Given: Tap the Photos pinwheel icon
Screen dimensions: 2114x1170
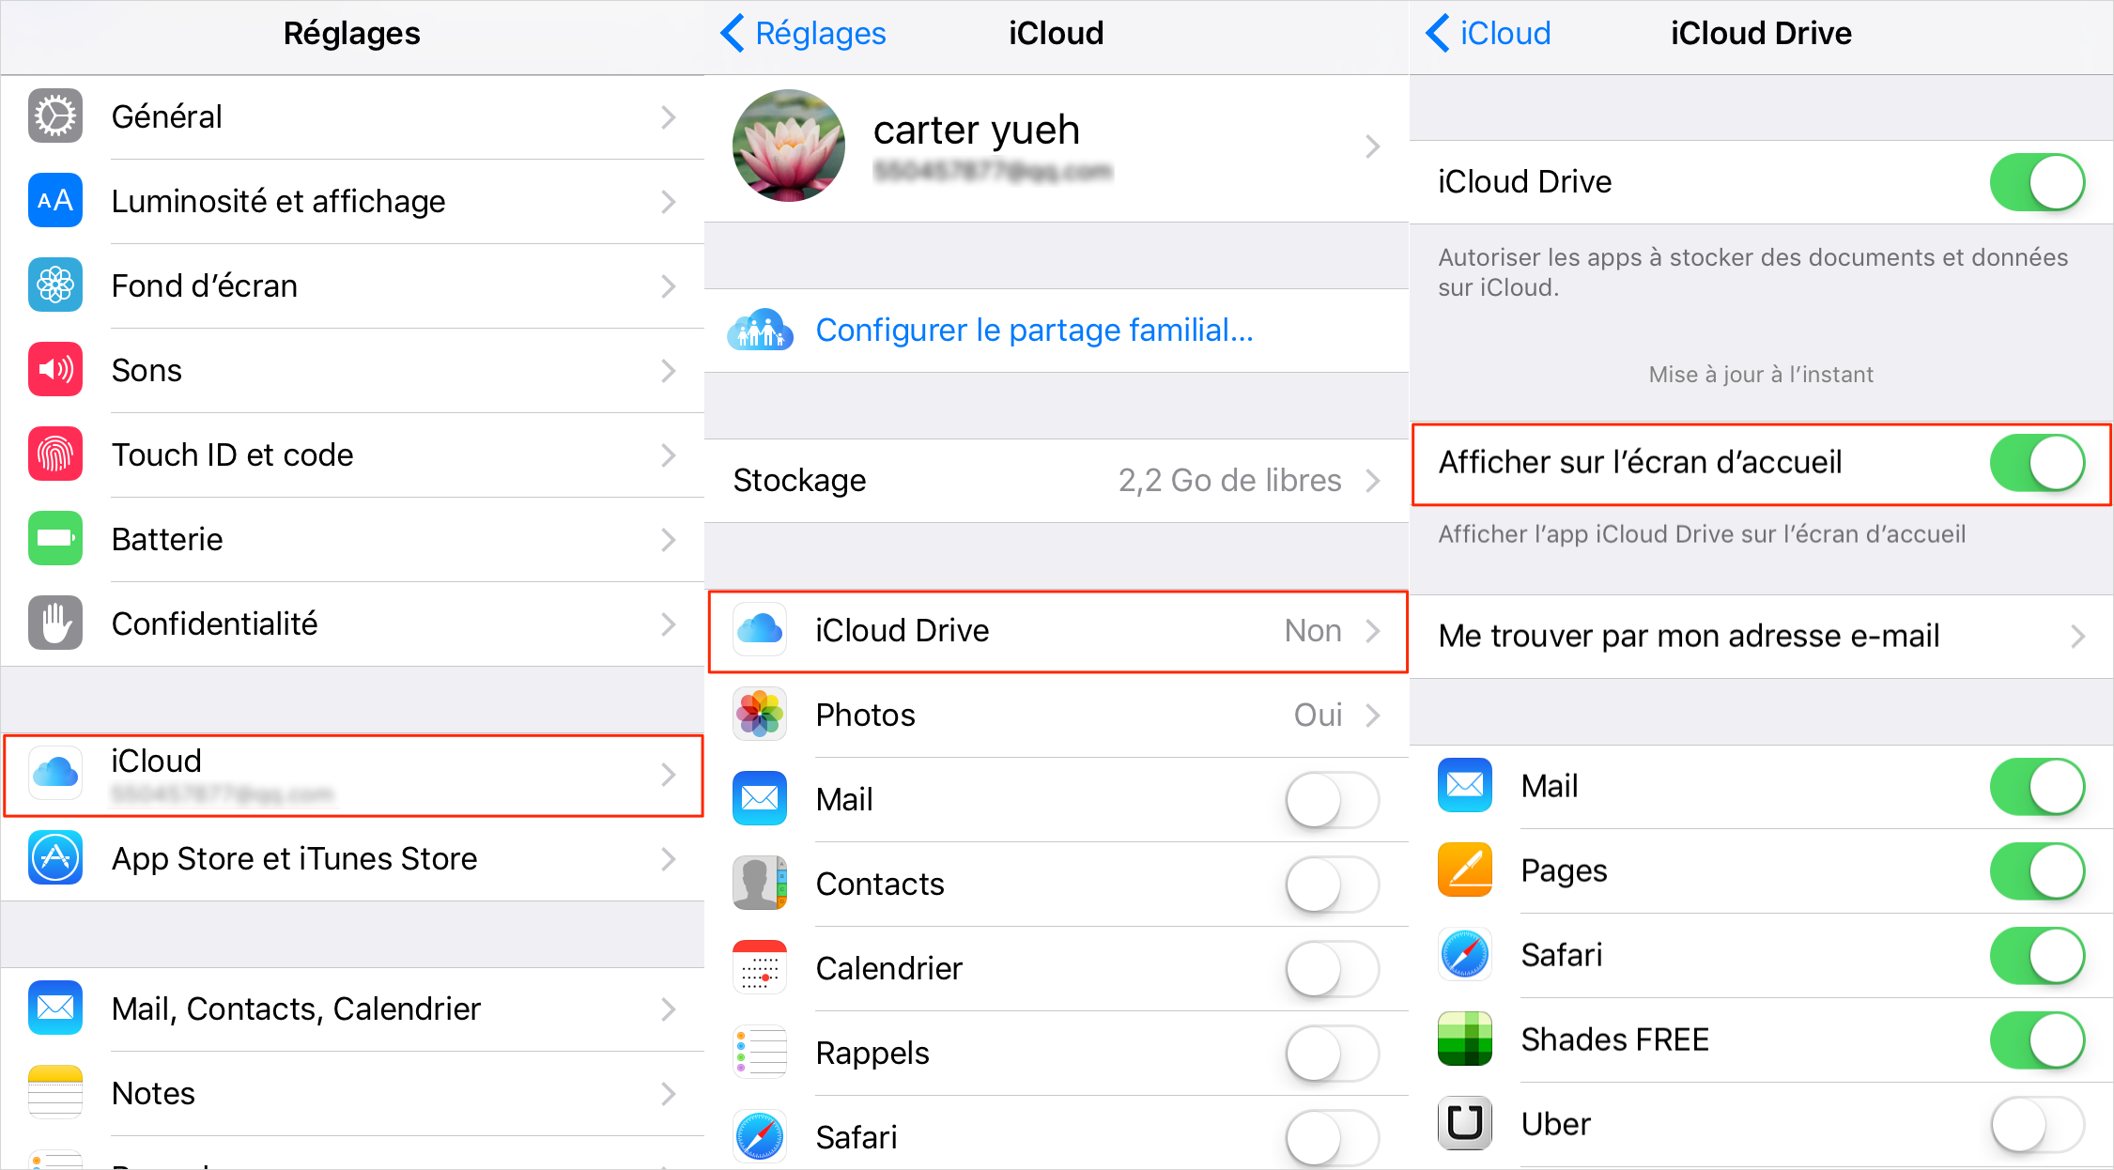Looking at the screenshot, I should tap(760, 715).
